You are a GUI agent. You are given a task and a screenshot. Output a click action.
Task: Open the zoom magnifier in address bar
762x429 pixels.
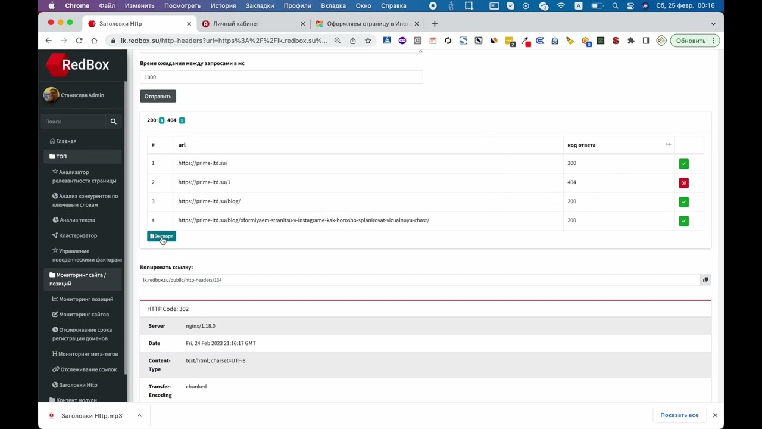pyautogui.click(x=338, y=41)
